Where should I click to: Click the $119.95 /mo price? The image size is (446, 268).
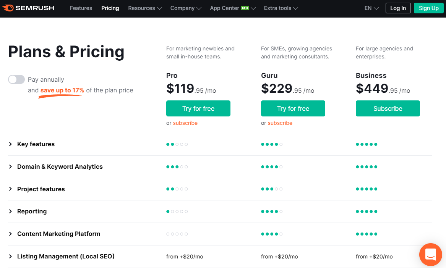point(191,89)
